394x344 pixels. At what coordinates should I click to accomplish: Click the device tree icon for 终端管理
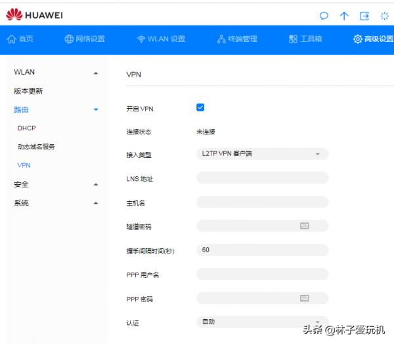click(x=221, y=39)
